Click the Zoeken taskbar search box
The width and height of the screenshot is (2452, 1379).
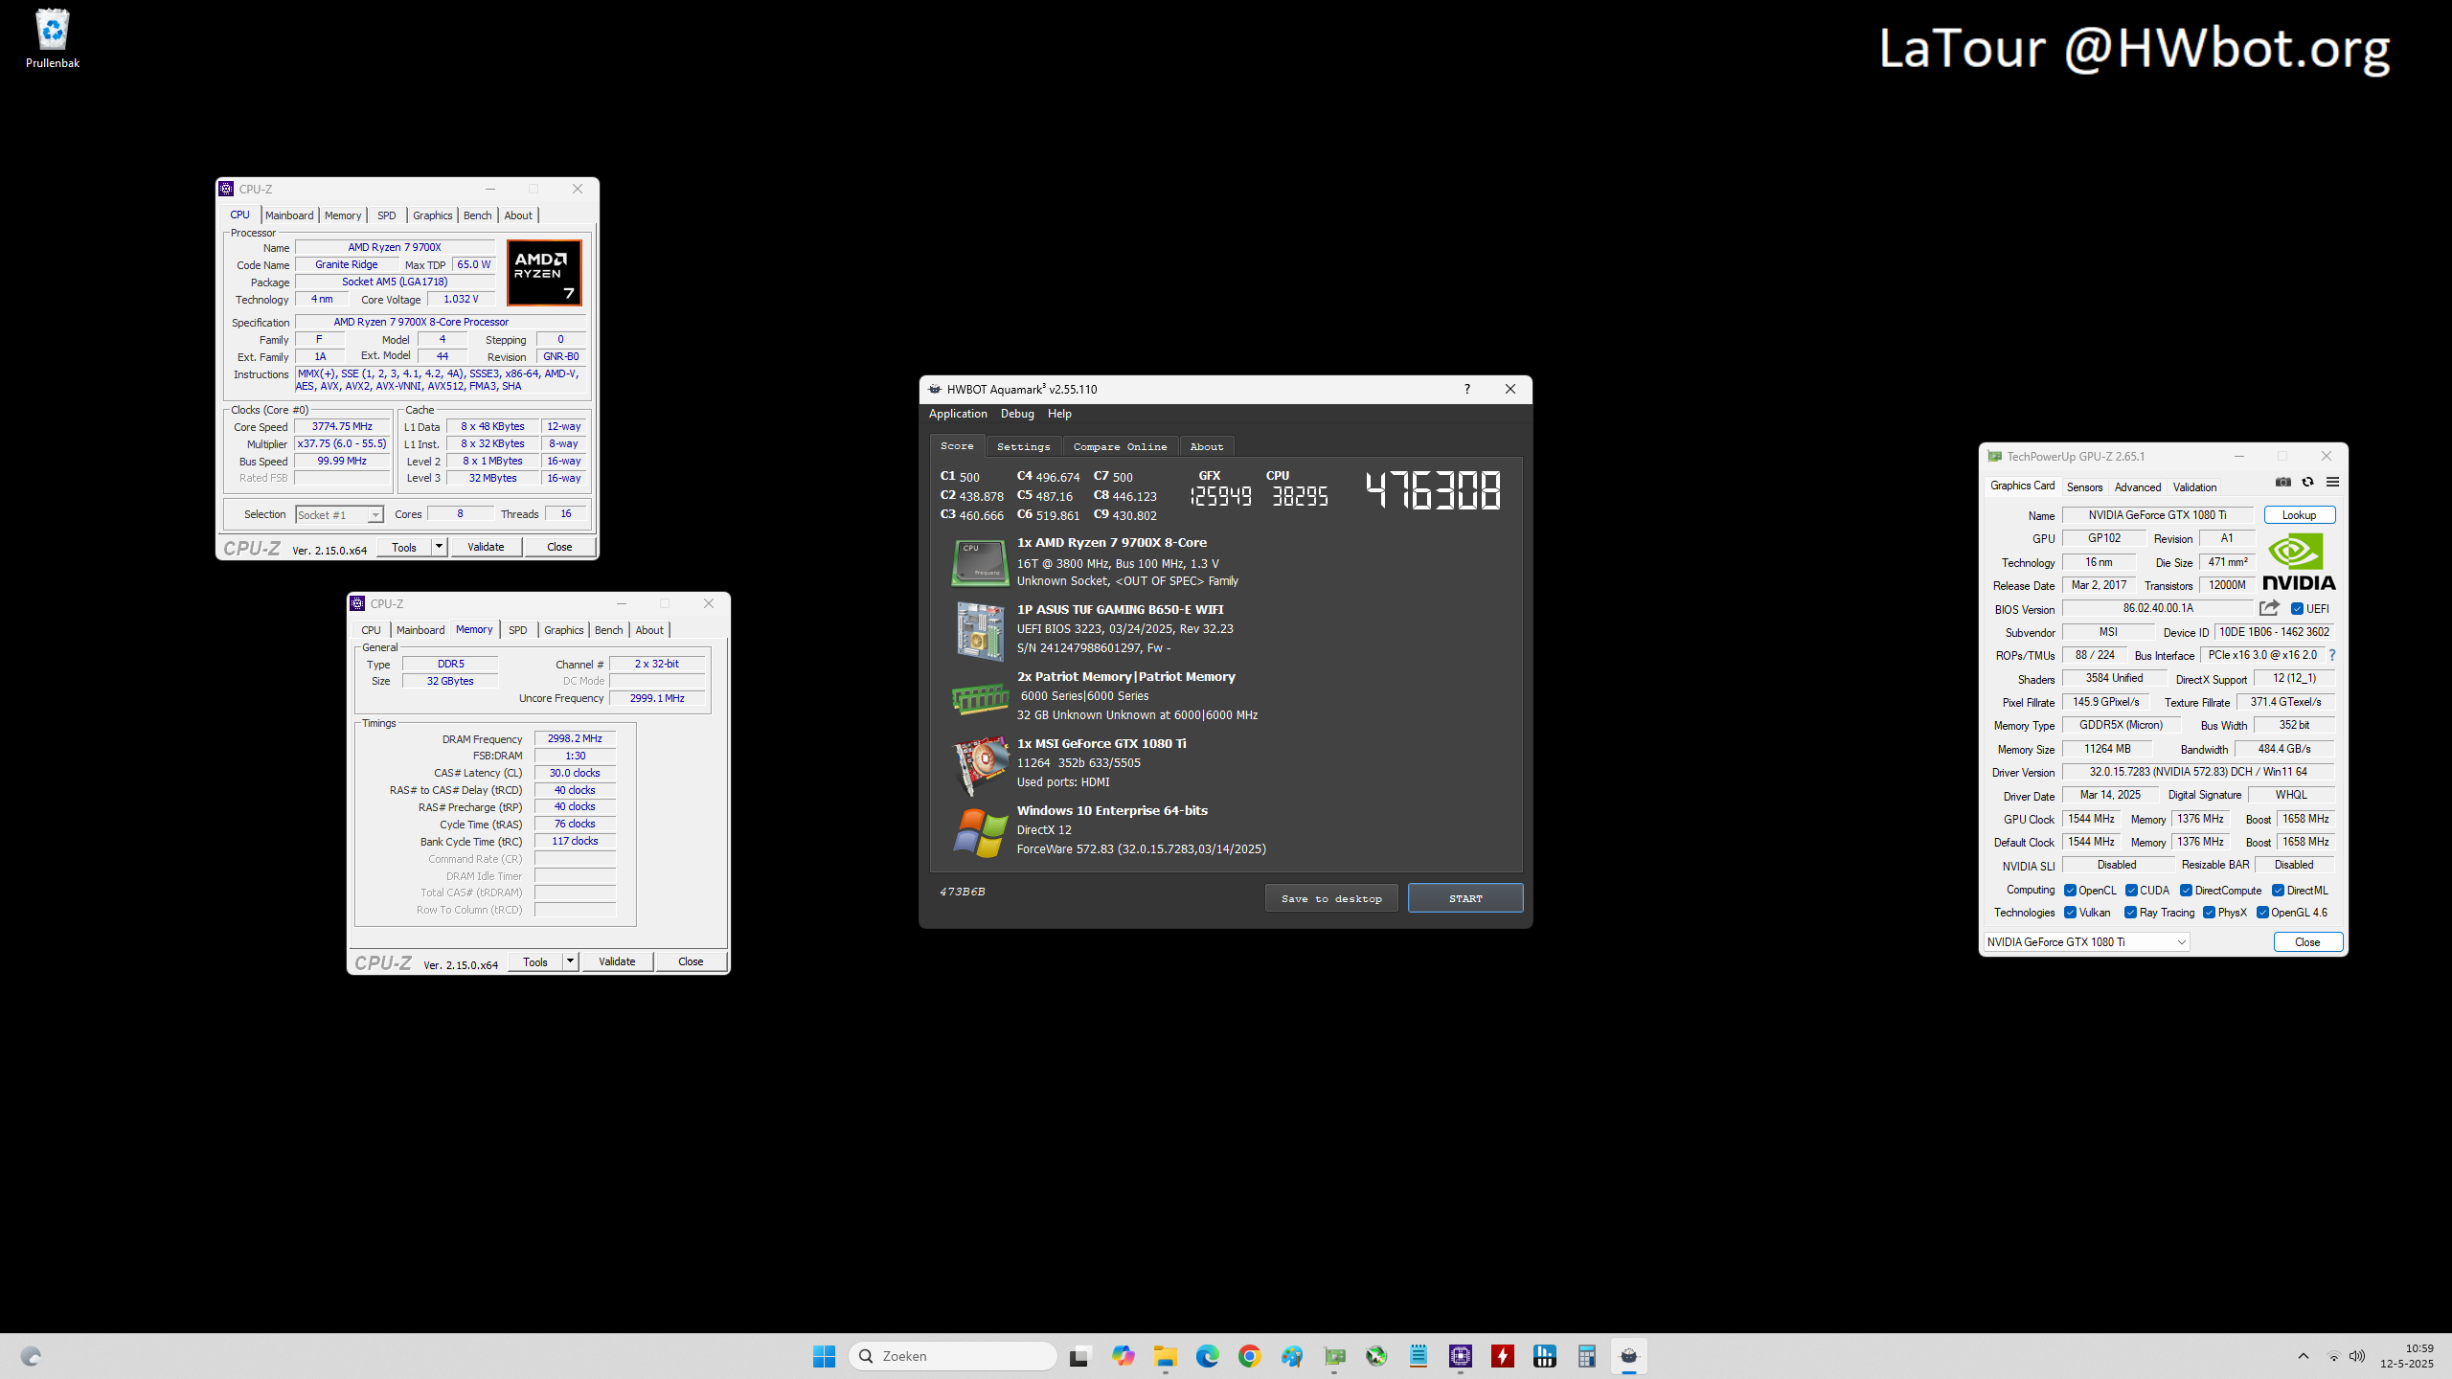click(x=953, y=1356)
